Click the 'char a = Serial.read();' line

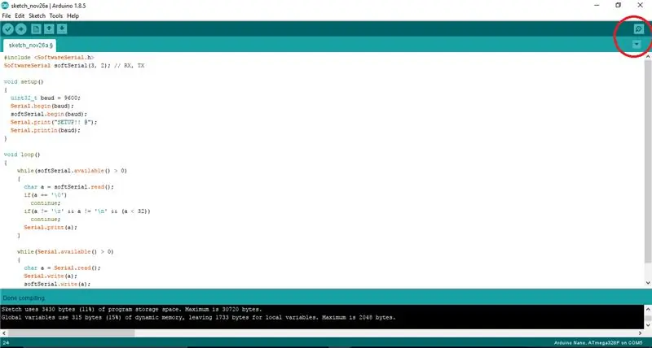[62, 268]
